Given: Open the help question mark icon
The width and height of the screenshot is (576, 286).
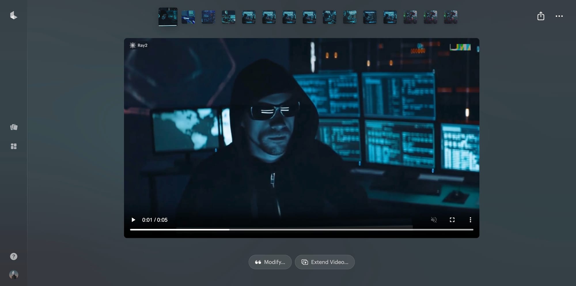Looking at the screenshot, I should click(14, 256).
